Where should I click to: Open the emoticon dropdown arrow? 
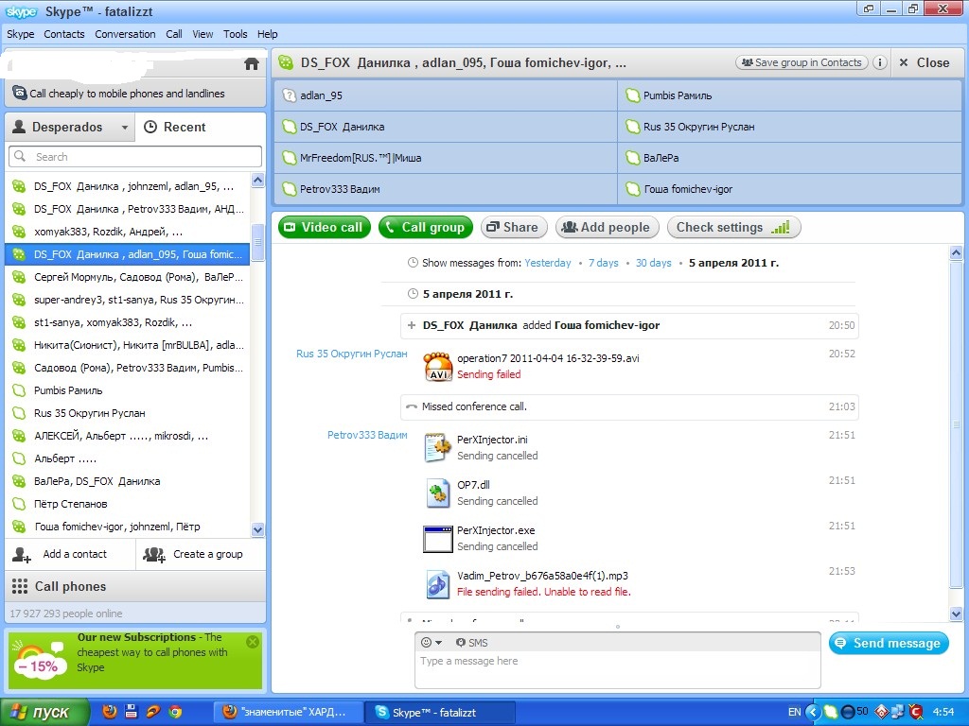438,643
